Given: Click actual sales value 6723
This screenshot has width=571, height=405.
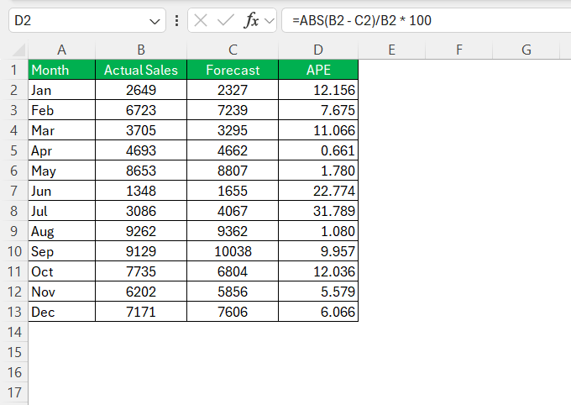Looking at the screenshot, I should click(141, 110).
